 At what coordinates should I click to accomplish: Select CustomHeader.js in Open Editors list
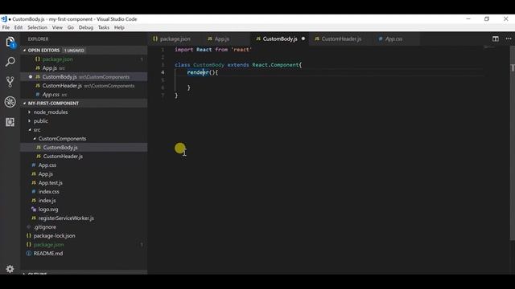62,86
